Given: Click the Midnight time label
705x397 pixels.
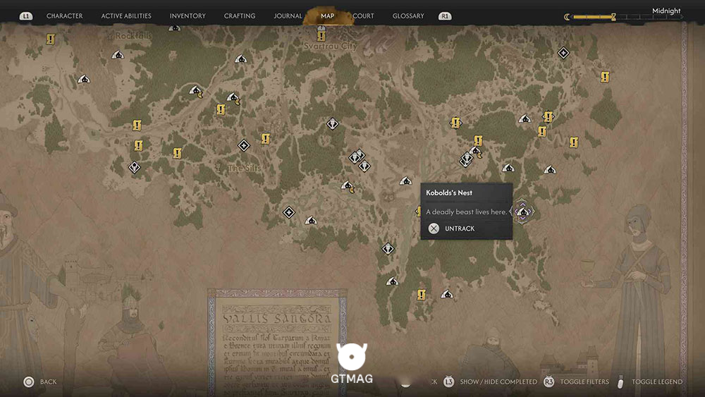Looking at the screenshot, I should [666, 11].
